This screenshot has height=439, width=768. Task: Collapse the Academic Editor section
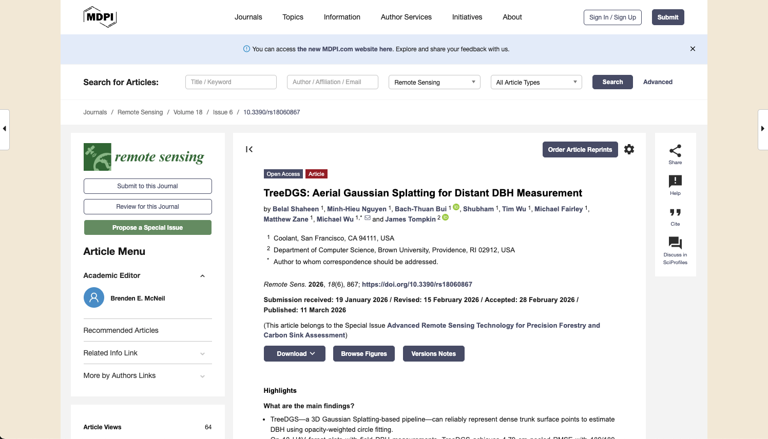tap(202, 275)
